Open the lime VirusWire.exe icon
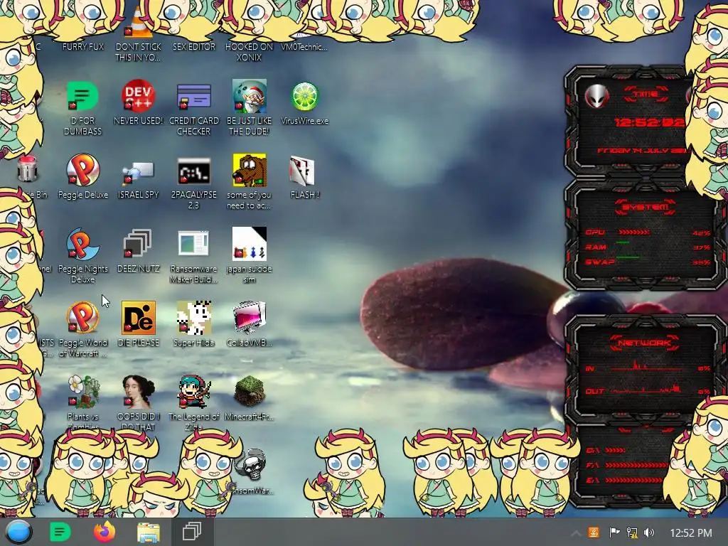The image size is (728, 546). (x=304, y=96)
